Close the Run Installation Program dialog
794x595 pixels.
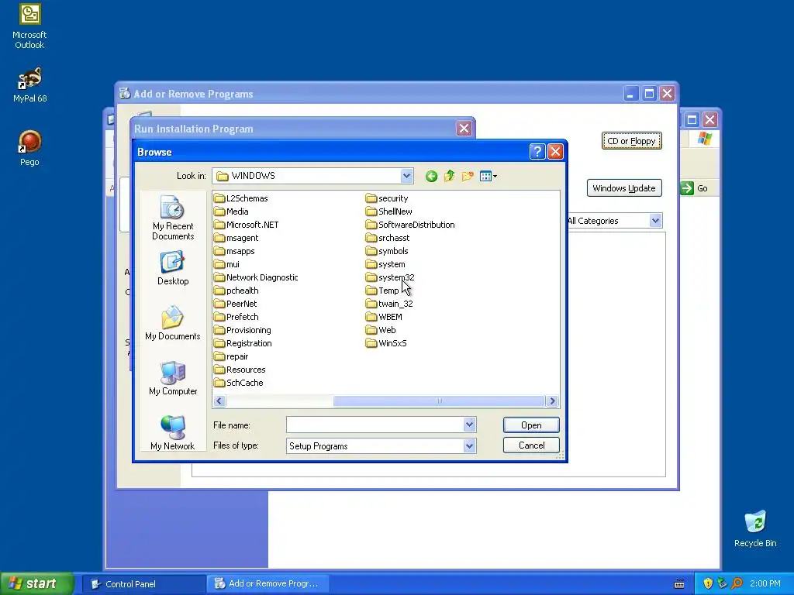(x=464, y=129)
